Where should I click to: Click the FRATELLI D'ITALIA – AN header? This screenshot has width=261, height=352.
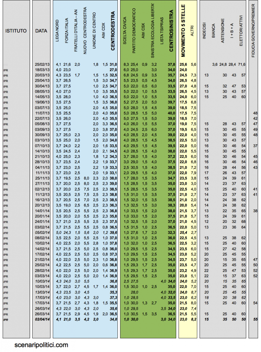point(76,31)
